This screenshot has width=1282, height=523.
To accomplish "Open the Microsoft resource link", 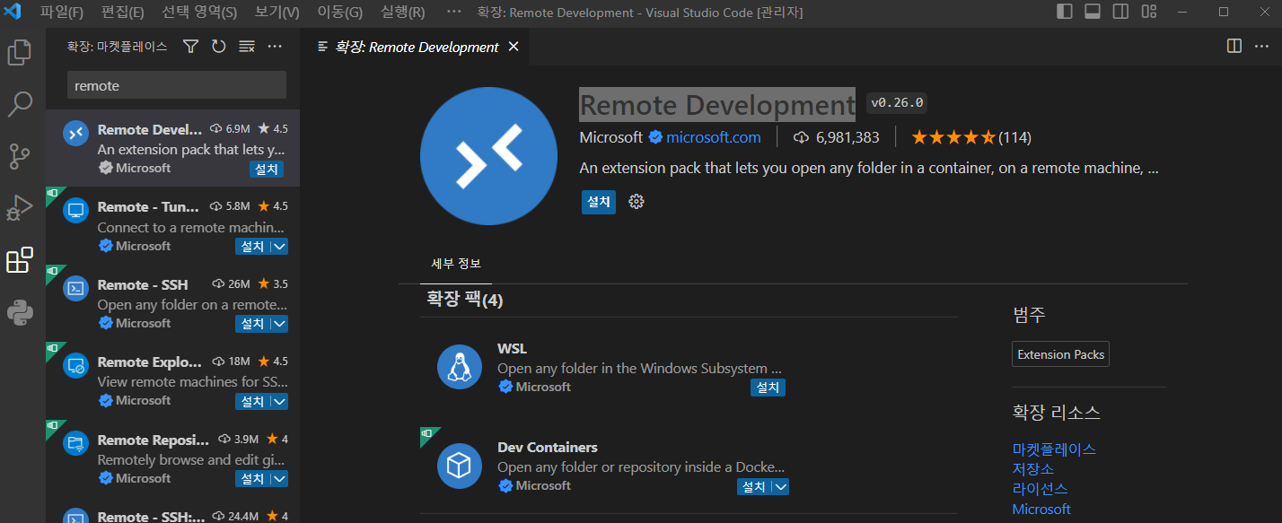I will [1041, 509].
